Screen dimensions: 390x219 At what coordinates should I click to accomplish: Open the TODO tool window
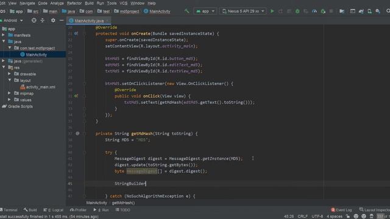pyautogui.click(x=123, y=210)
